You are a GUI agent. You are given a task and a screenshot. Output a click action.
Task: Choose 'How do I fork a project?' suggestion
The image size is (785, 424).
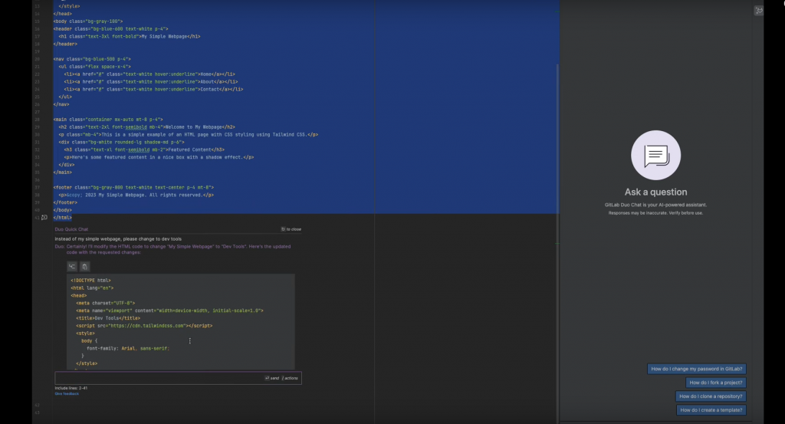pyautogui.click(x=716, y=383)
